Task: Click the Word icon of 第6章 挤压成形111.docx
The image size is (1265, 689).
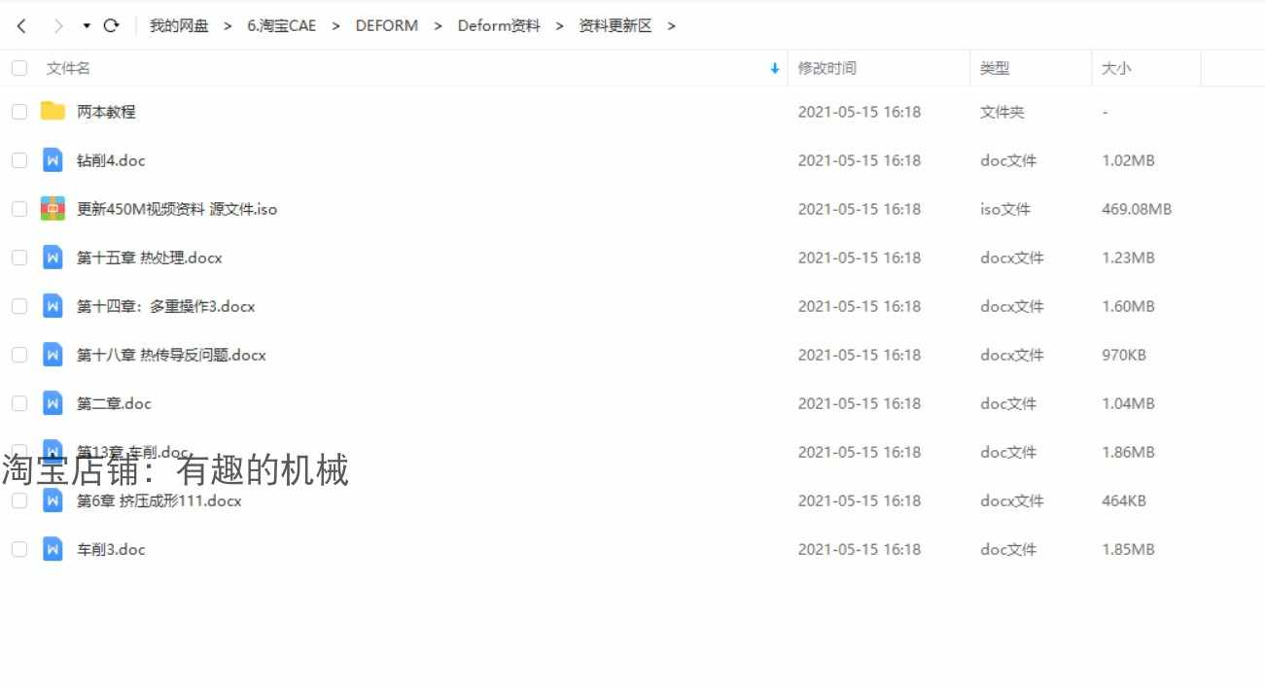Action: coord(53,500)
